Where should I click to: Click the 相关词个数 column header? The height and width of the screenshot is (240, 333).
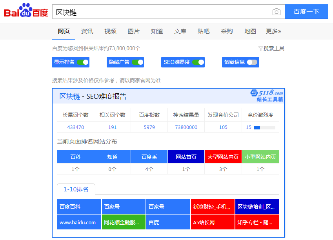coord(112,115)
